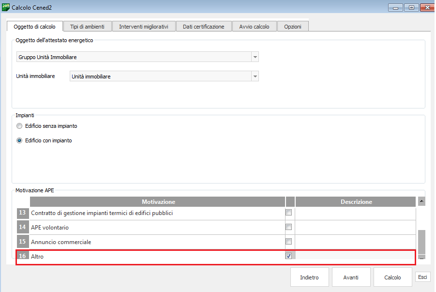Open the Unità immobiliare combo box
Viewport: 436px width, 292px height.
click(x=255, y=77)
